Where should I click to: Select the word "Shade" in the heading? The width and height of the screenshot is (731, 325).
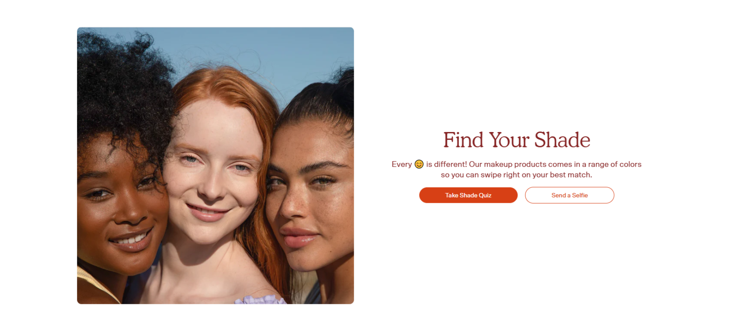coord(562,140)
